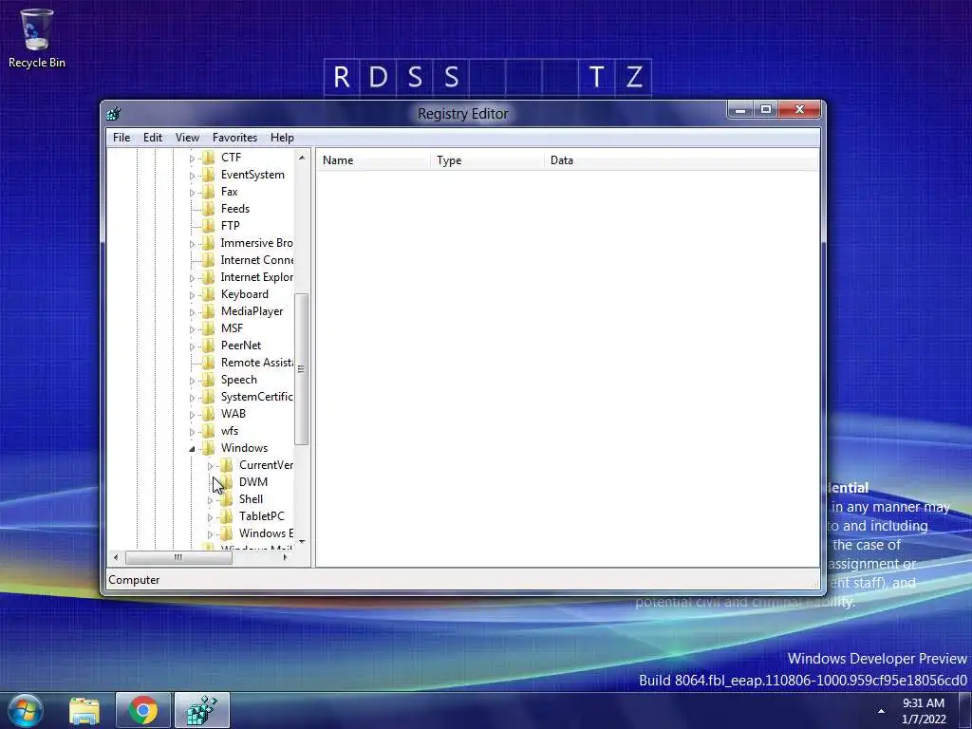This screenshot has height=729, width=972.
Task: Select the MediaPlayer folder icon
Action: click(x=209, y=311)
